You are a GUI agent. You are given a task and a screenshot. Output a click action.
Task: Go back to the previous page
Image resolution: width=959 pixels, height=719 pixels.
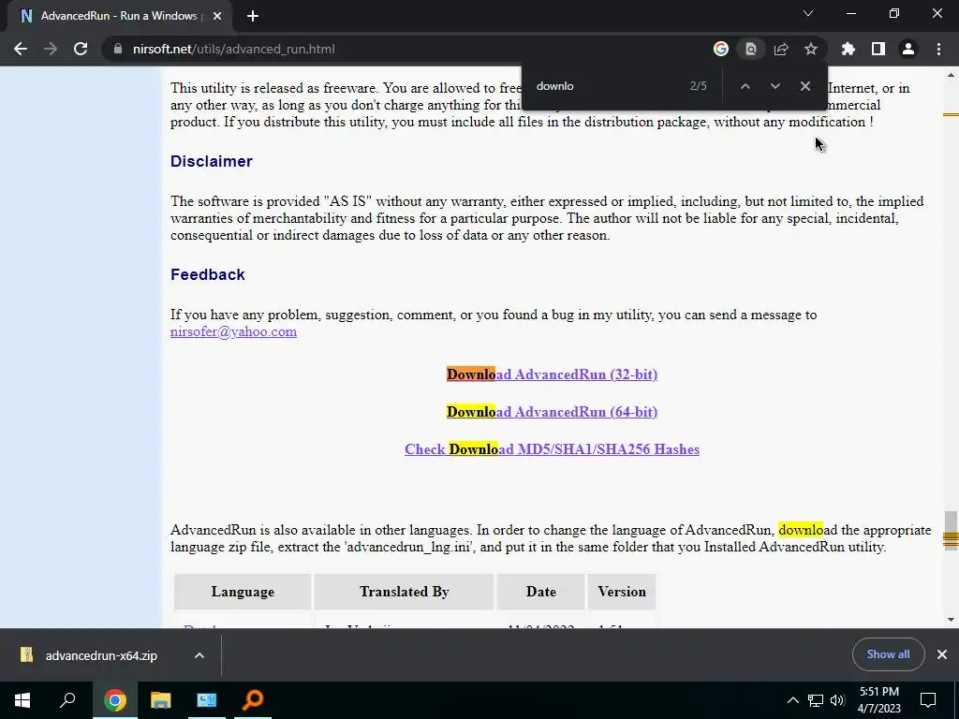click(21, 49)
